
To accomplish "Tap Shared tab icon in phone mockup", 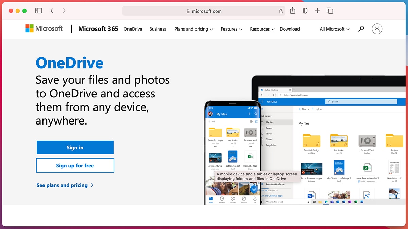I will 233,198.
